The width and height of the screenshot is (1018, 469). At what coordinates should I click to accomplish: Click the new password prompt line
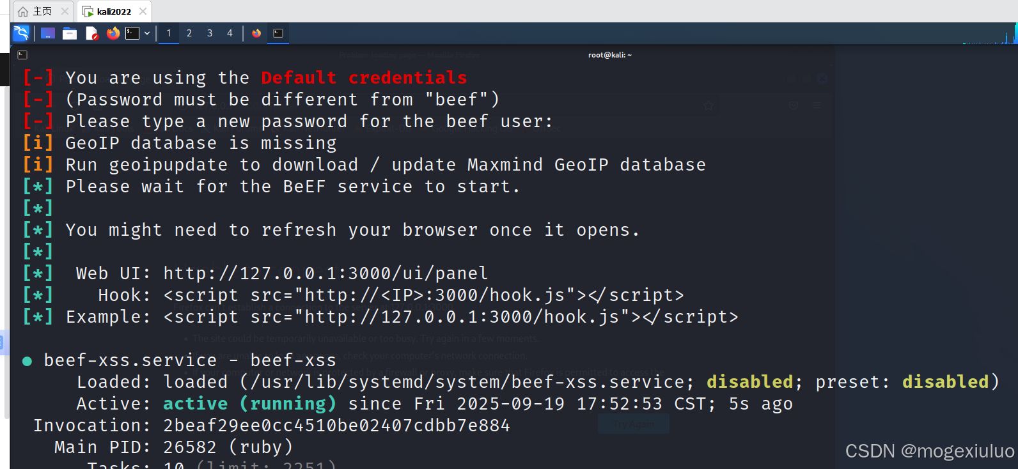pos(309,121)
